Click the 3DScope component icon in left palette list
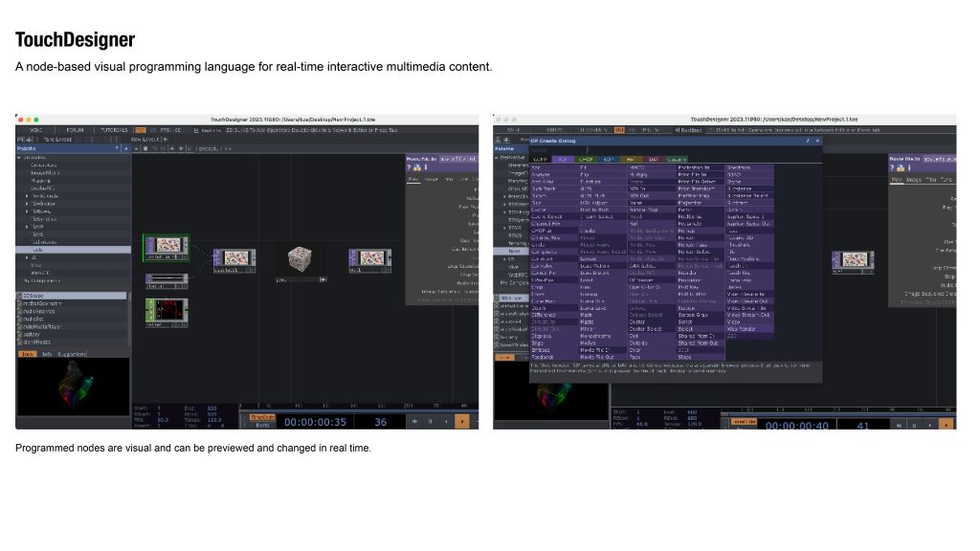The height and width of the screenshot is (551, 980). (19, 296)
